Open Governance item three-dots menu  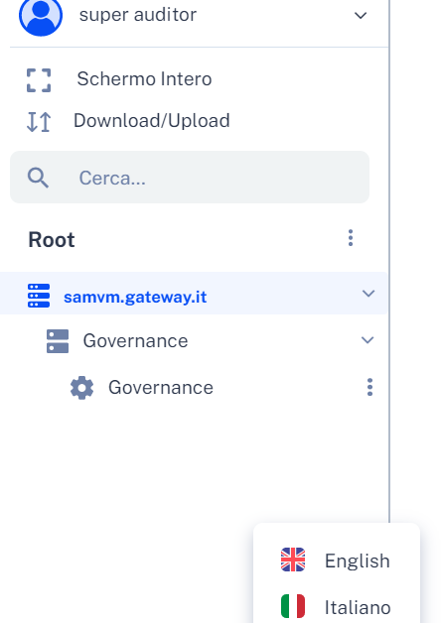point(369,387)
